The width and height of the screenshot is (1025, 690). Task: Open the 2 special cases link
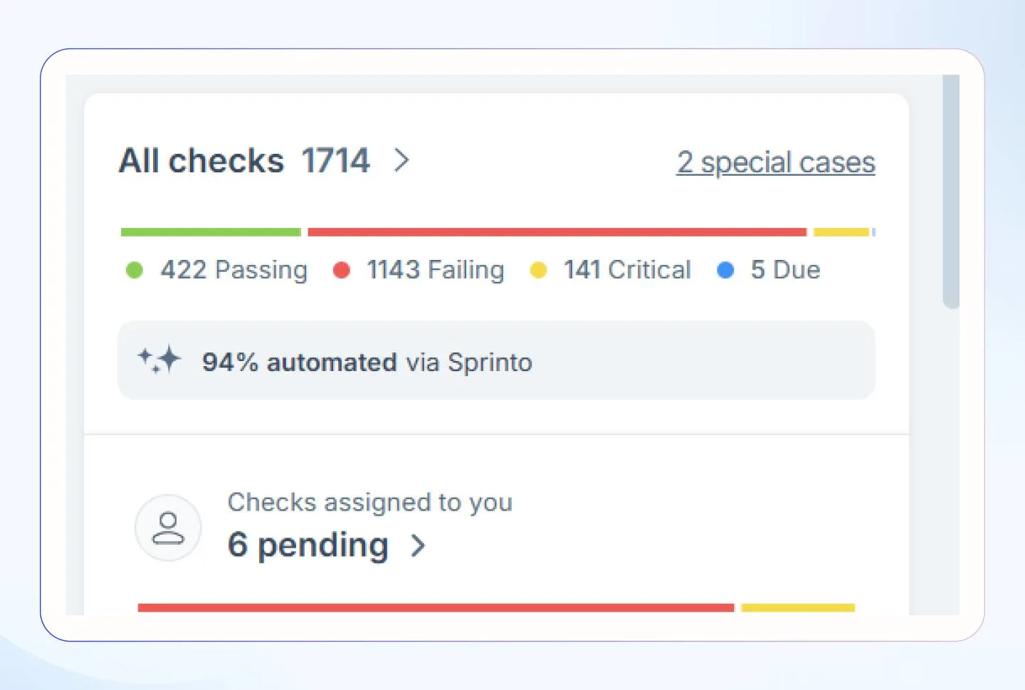point(775,162)
